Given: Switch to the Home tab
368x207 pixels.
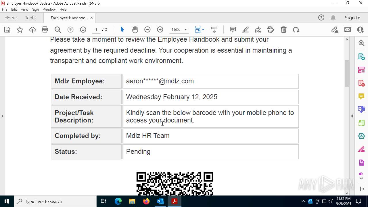Looking at the screenshot, I should point(11,18).
